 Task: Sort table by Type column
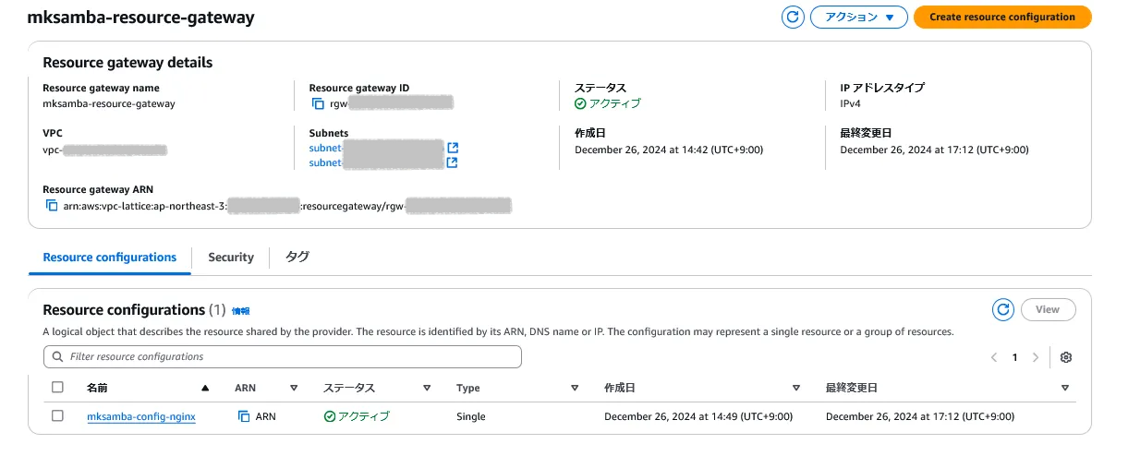[x=575, y=389]
